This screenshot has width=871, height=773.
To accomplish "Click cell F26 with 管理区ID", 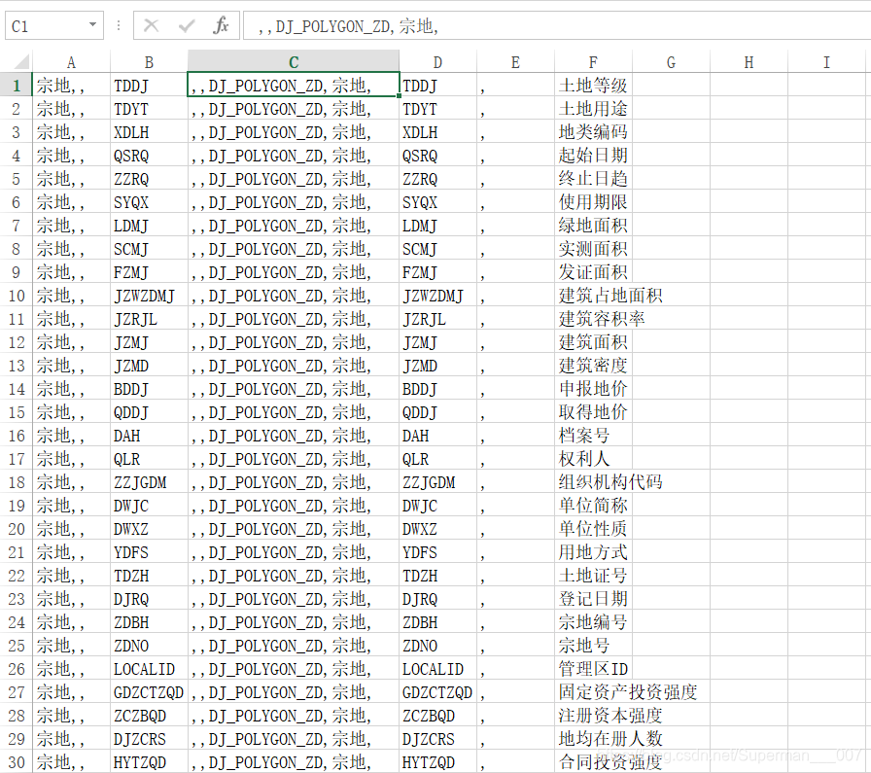I will (x=593, y=669).
